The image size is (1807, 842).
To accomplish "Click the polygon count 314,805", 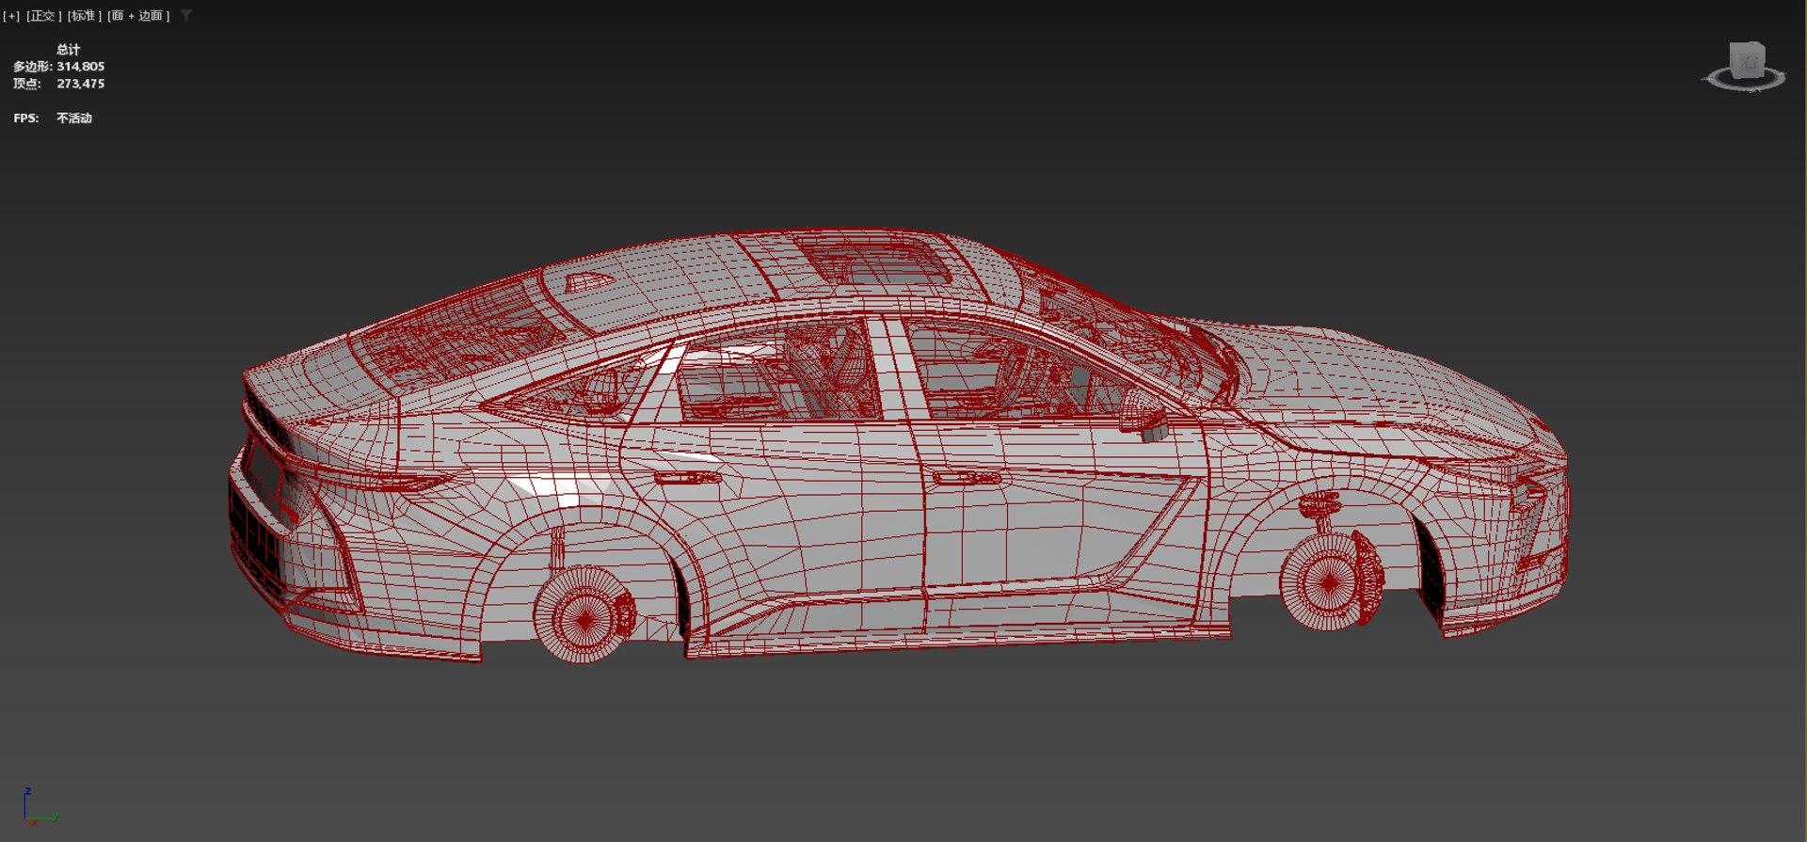I will point(80,67).
